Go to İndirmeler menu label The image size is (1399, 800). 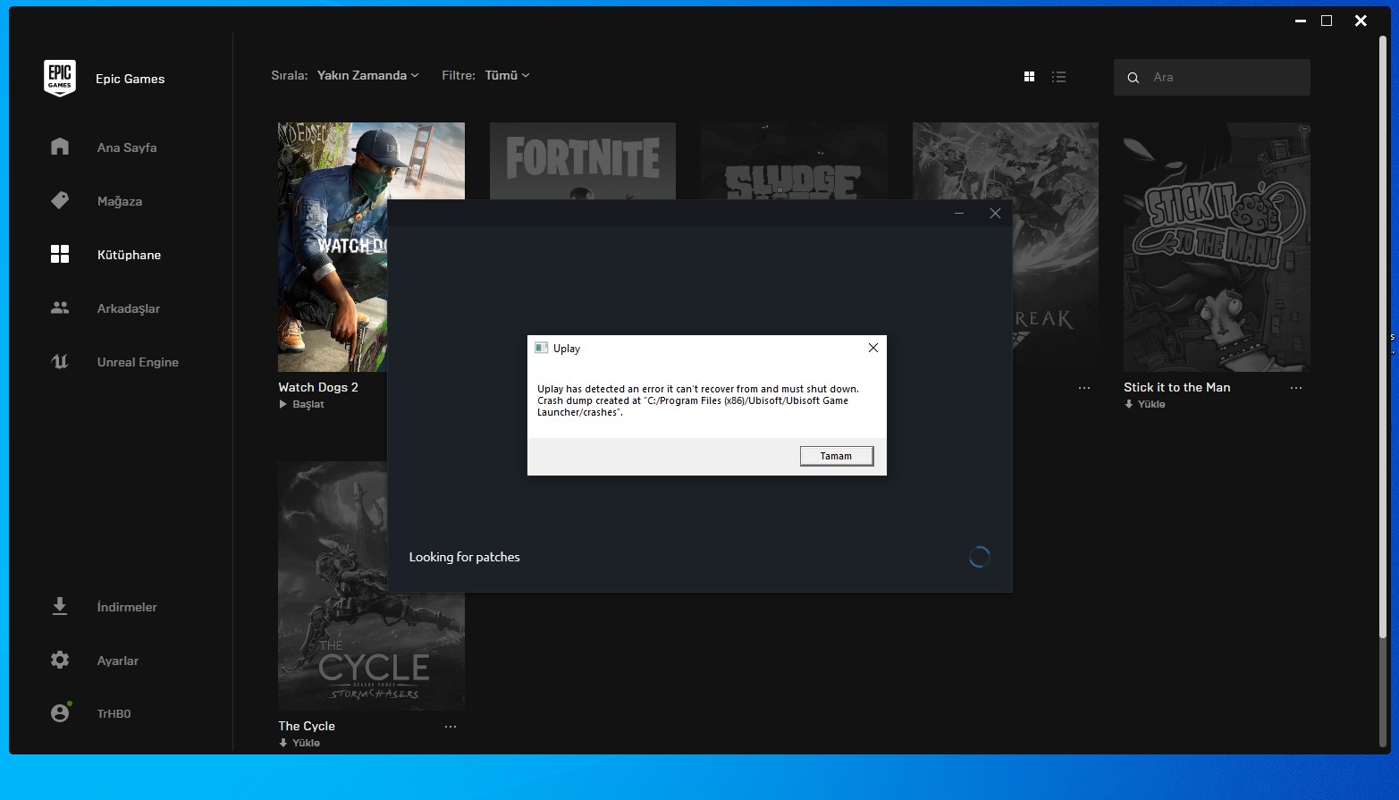point(127,607)
